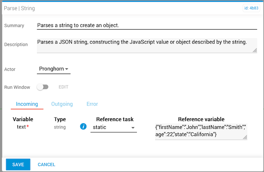Switch to the Outgoing tab
Screen dimensions: 264x172
62,104
